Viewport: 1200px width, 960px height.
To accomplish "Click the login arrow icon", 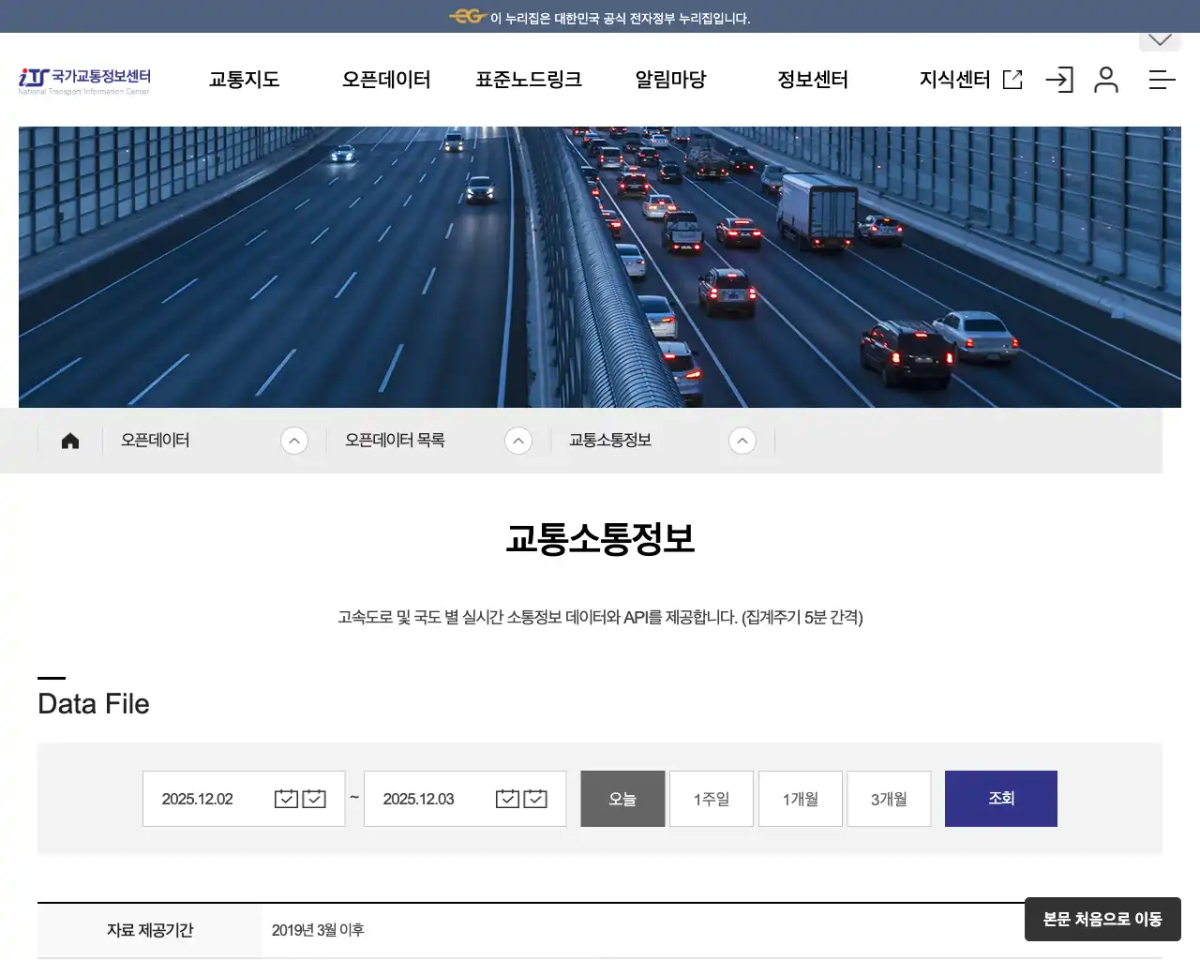I will click(x=1059, y=80).
